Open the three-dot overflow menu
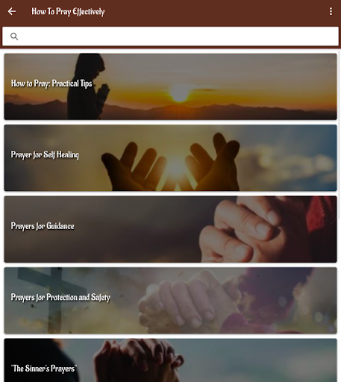The image size is (341, 382). coord(331,11)
